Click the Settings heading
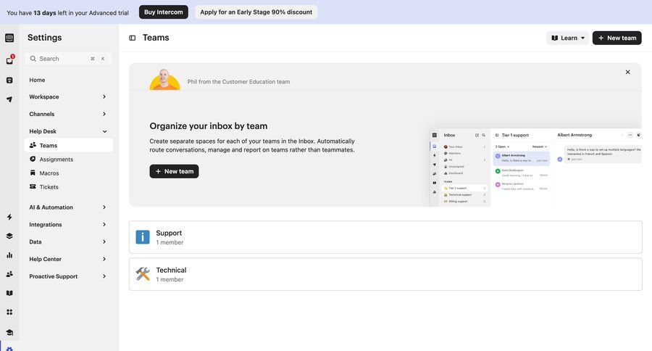Viewport: 652px width, 351px height. point(44,38)
